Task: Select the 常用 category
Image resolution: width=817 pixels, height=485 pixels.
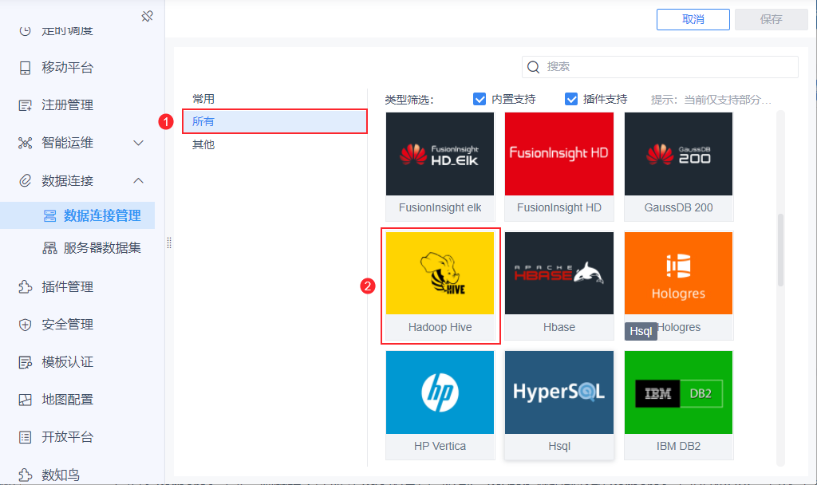Action: (203, 99)
